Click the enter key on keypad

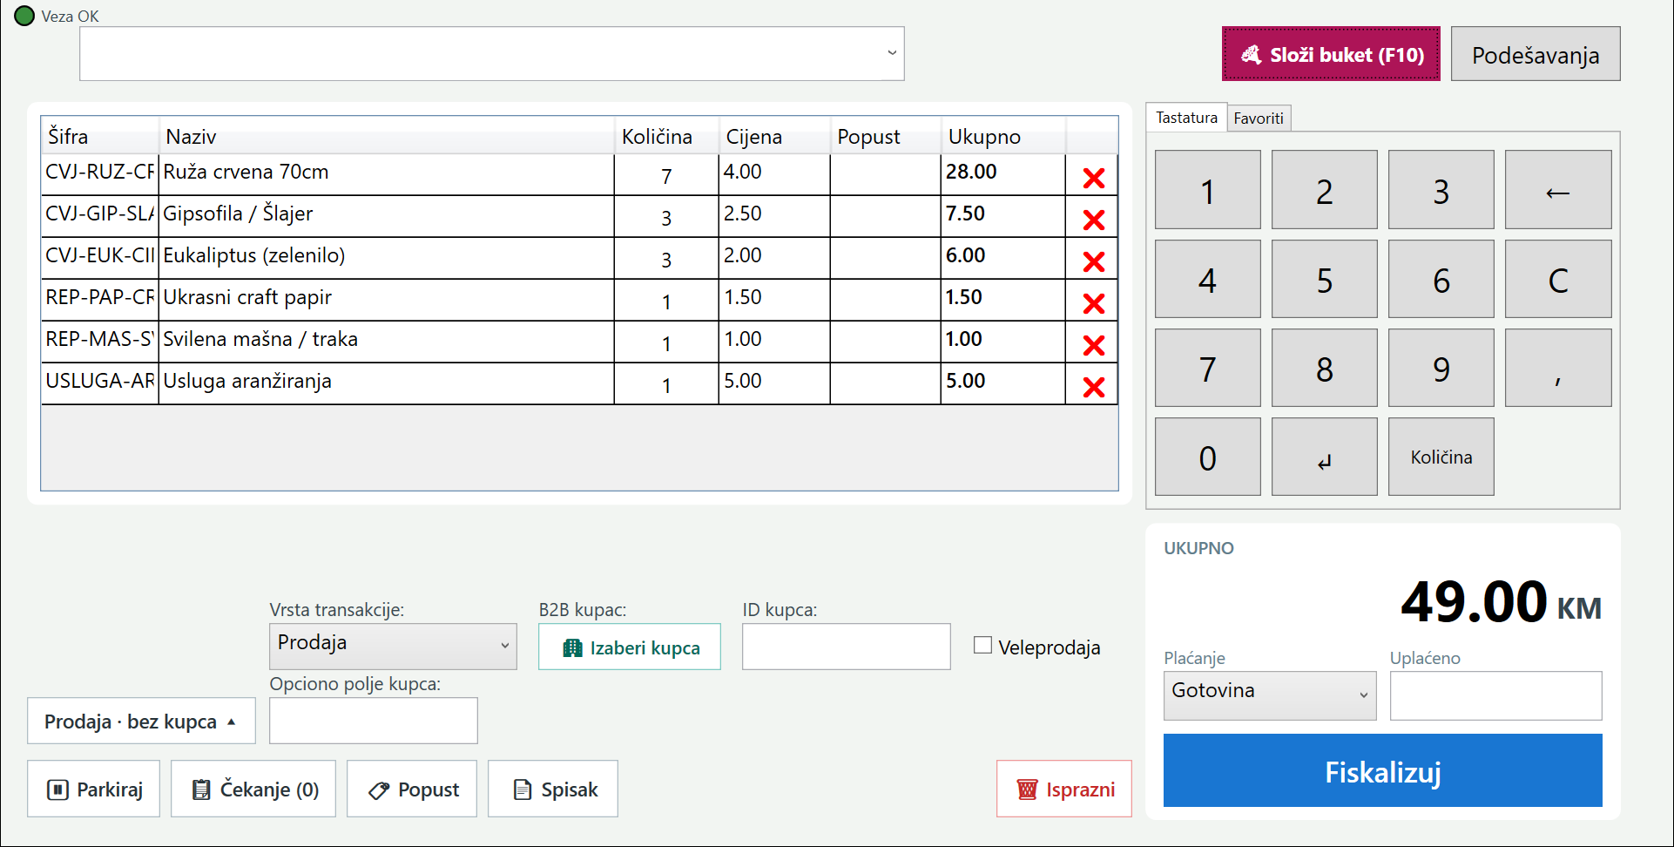(x=1325, y=457)
